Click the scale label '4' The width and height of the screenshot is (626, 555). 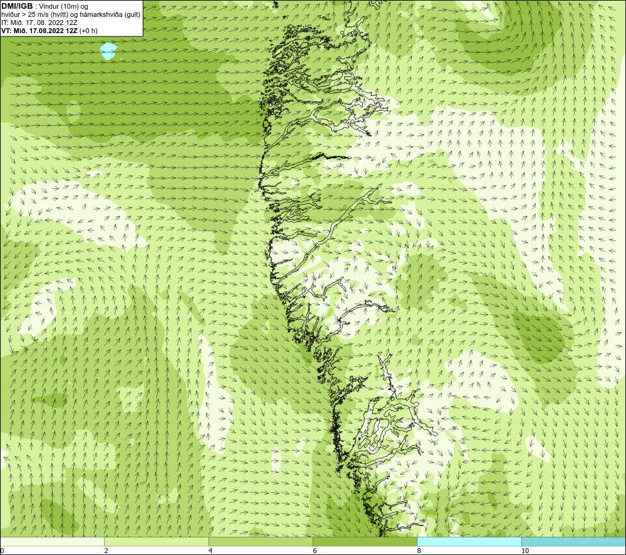click(x=210, y=551)
